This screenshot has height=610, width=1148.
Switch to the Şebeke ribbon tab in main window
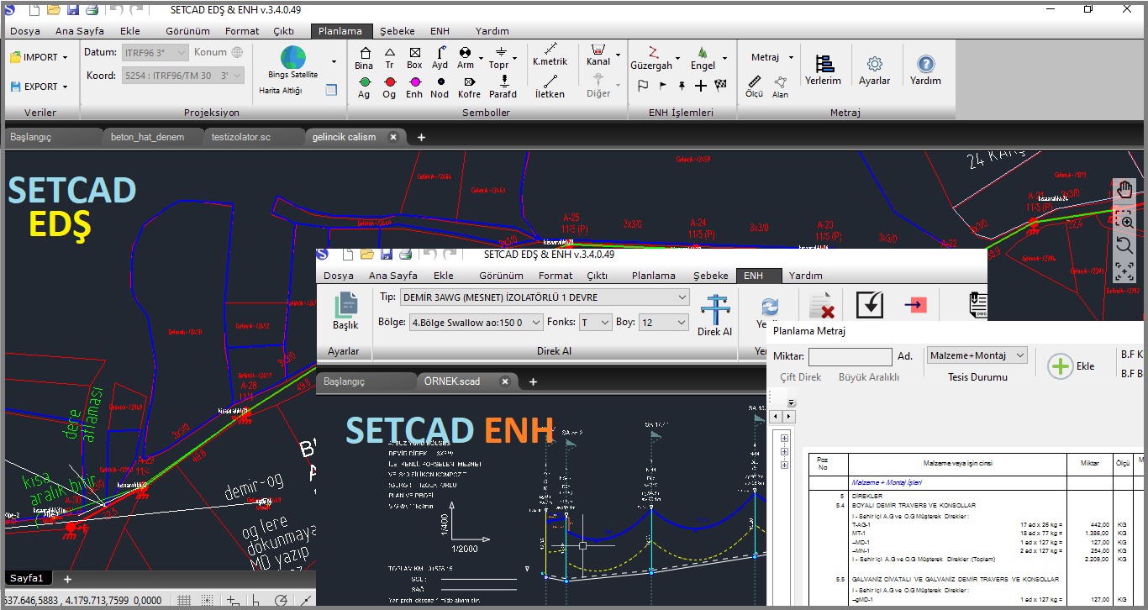pos(398,31)
